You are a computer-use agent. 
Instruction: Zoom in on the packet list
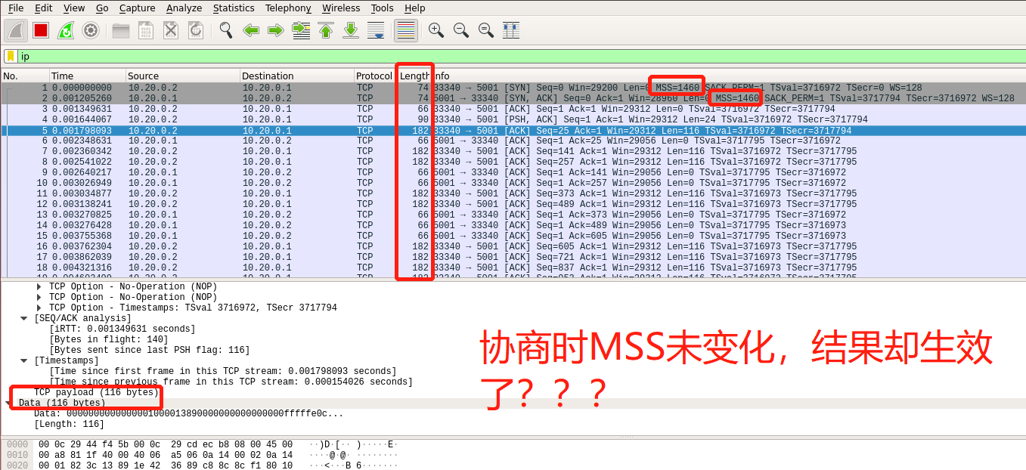coord(436,30)
